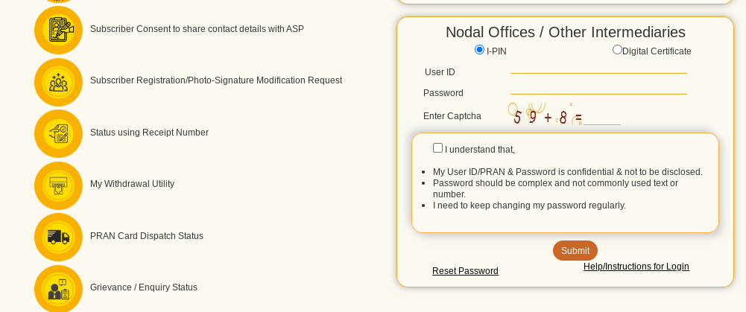This screenshot has height=312, width=746.
Task: Select the I-PIN radio option
Action: click(479, 50)
